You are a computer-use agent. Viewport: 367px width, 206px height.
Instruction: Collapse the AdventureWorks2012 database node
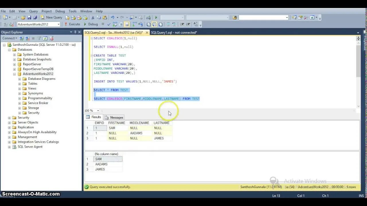(14, 74)
